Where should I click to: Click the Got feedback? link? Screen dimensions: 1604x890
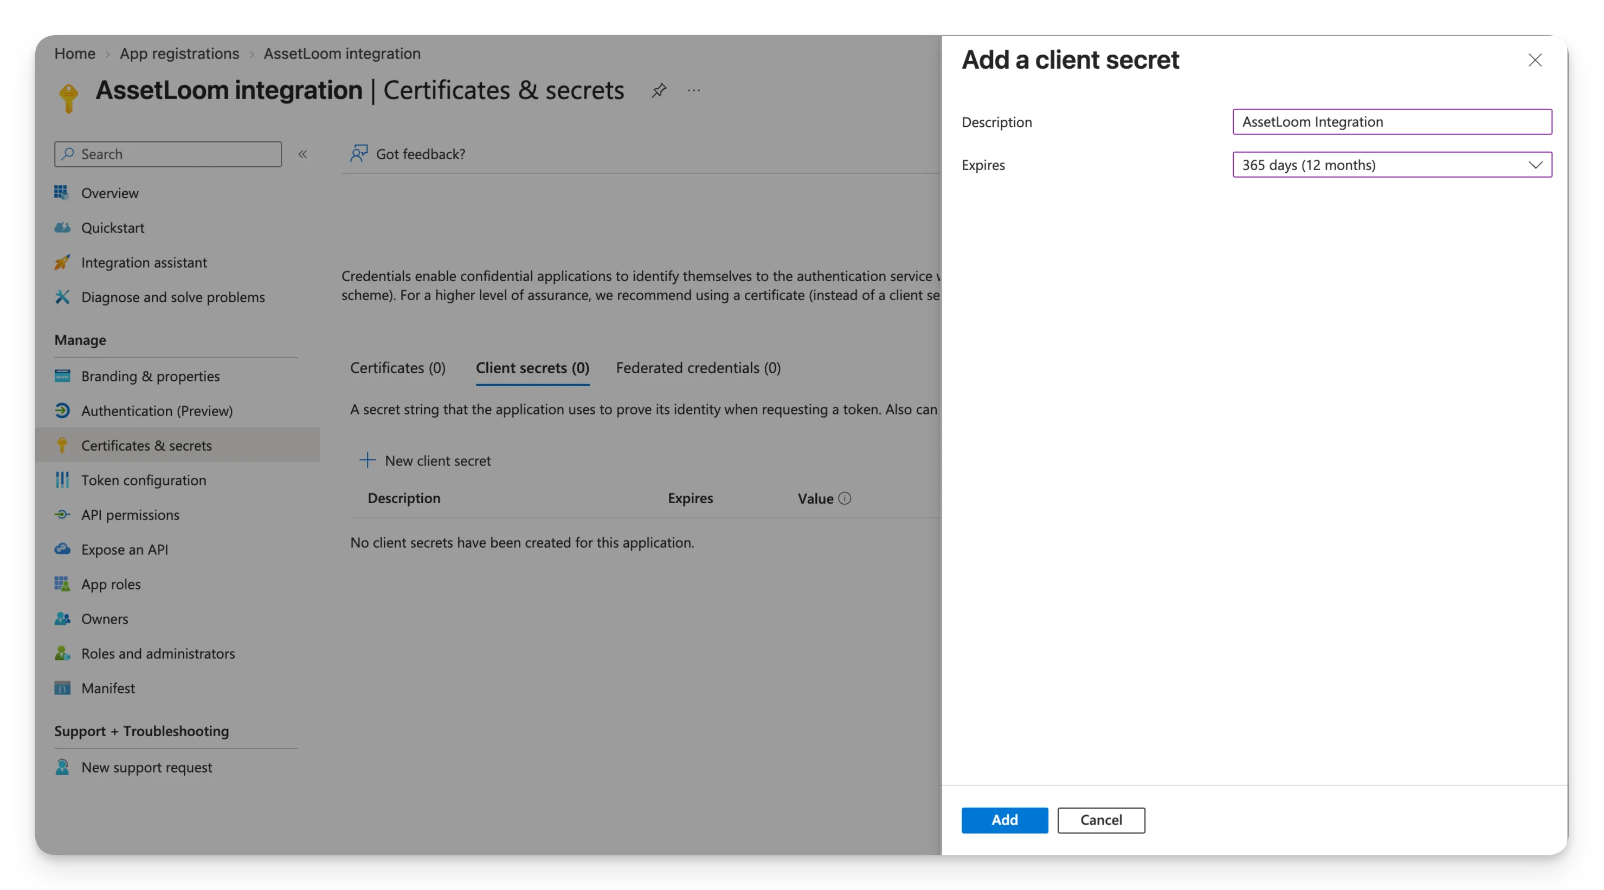(407, 154)
